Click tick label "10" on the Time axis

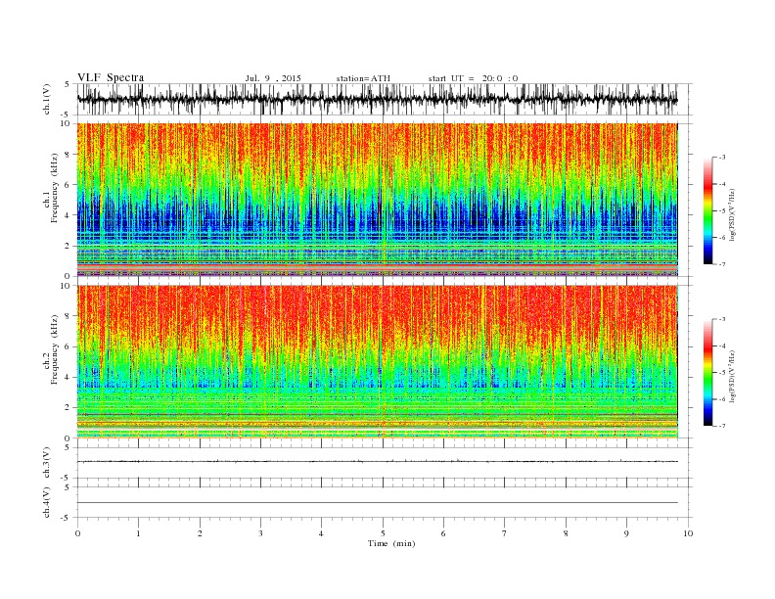[x=688, y=533]
